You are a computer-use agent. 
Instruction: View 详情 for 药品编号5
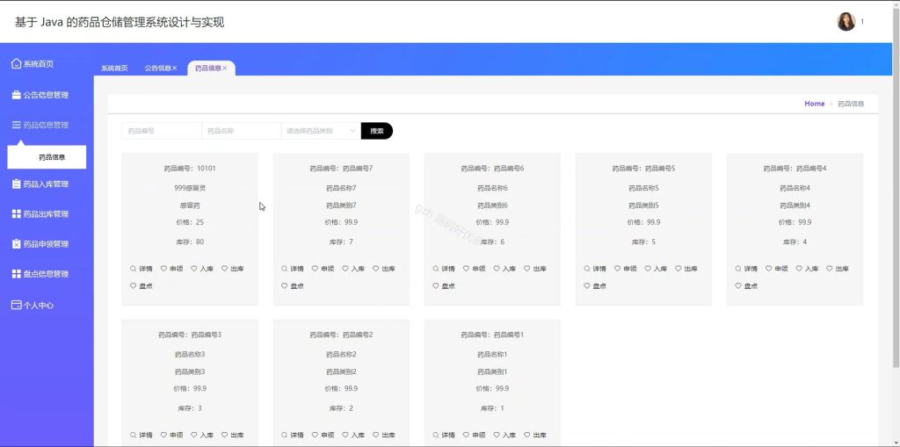click(595, 269)
